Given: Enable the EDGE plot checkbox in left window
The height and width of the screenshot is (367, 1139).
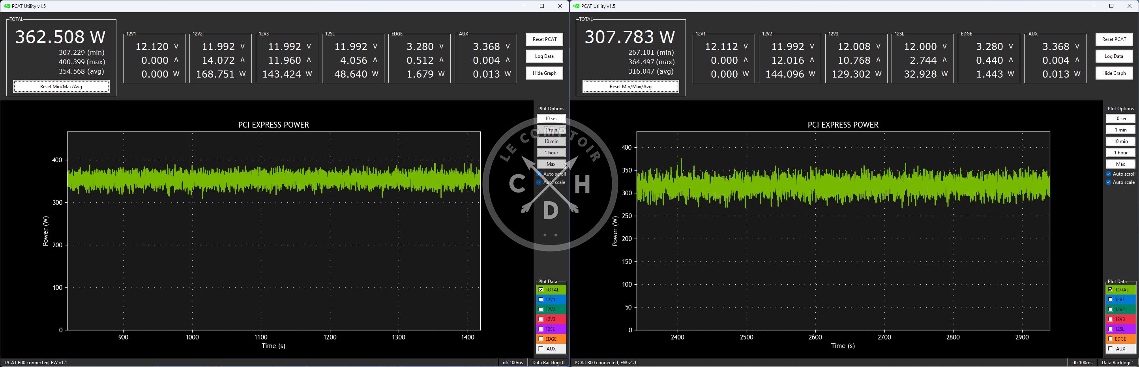Looking at the screenshot, I should tap(541, 339).
